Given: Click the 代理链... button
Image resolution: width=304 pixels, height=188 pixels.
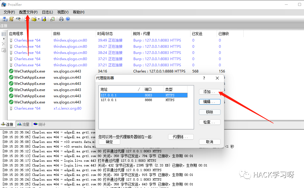Looking at the screenshot, I should coord(181,137).
